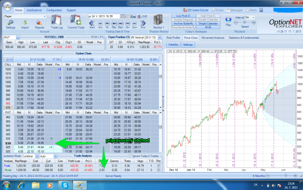Toggle the Volatility button on price chart

click(173, 44)
